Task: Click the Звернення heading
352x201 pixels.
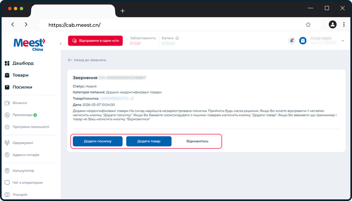Action: click(85, 78)
